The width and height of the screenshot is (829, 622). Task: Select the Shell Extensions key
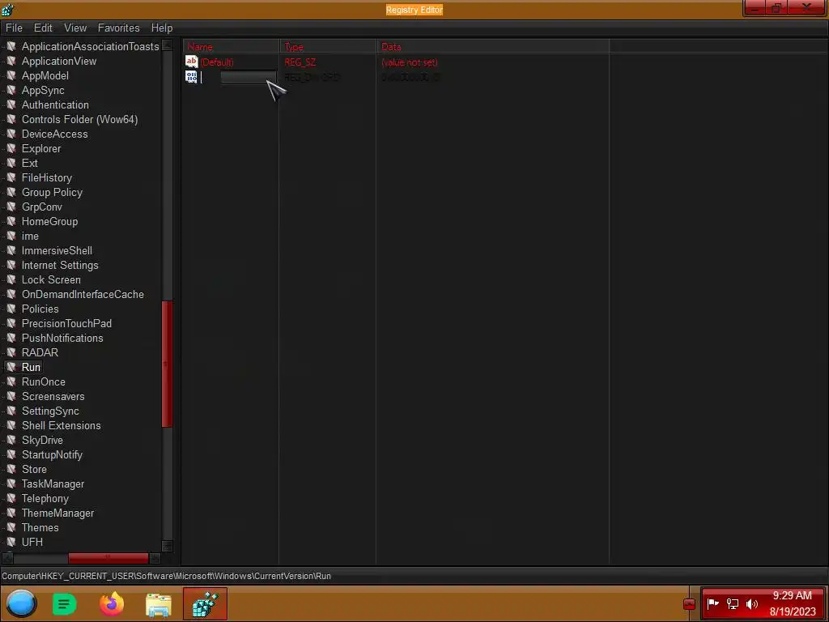[x=62, y=425]
